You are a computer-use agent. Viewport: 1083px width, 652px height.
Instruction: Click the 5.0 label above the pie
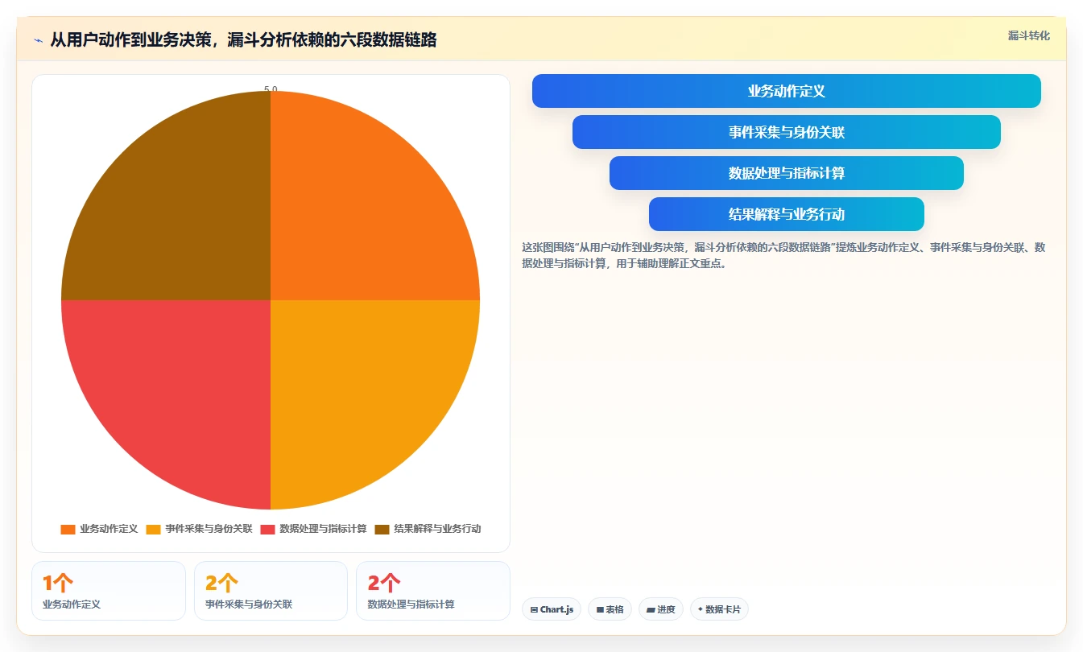click(271, 89)
